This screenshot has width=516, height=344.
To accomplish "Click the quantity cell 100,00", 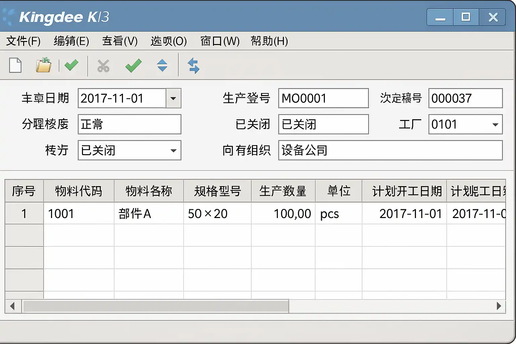I will tap(283, 213).
